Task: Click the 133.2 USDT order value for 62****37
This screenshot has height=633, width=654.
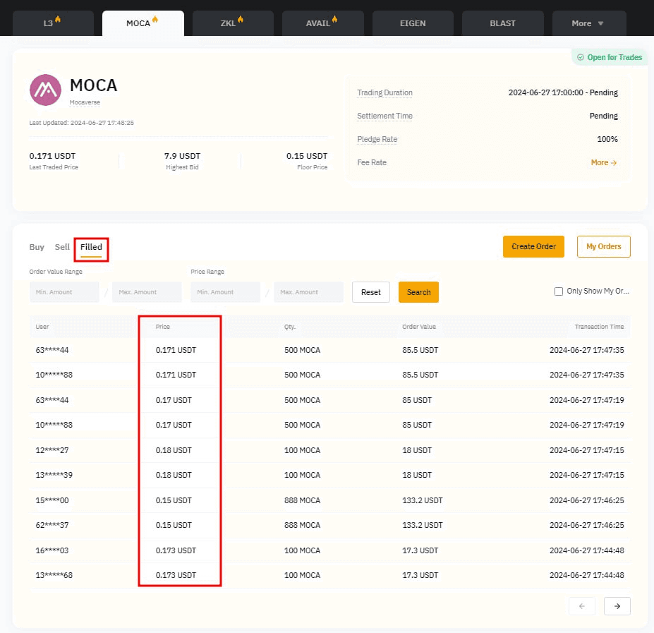Action: (422, 525)
